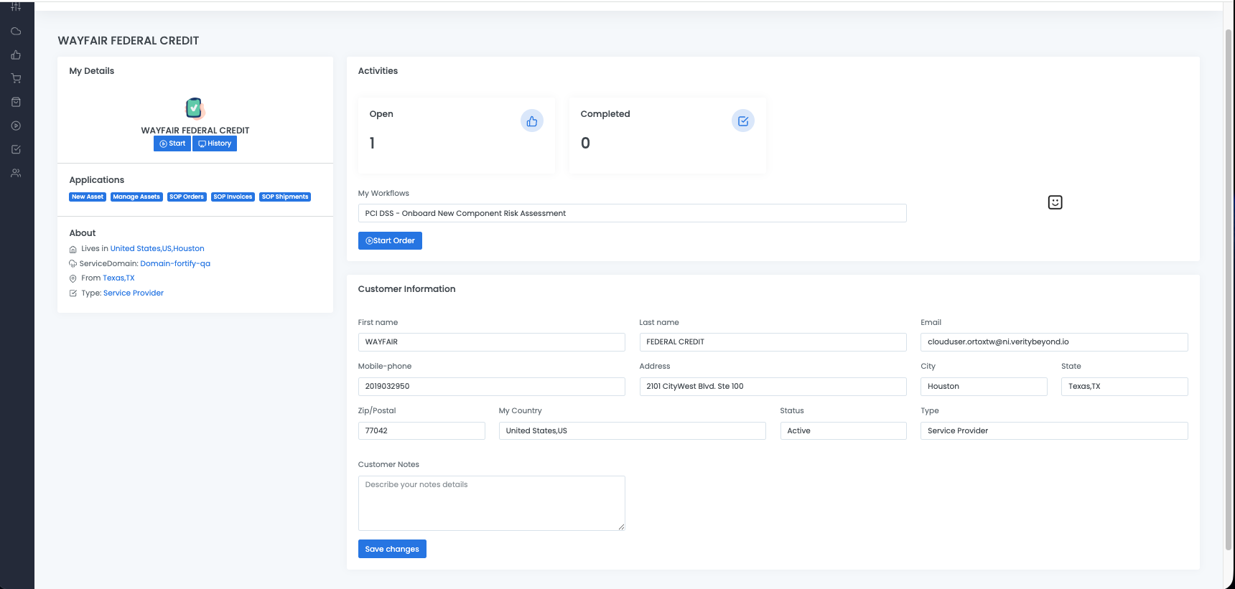Click the Activities section heading

tap(378, 71)
